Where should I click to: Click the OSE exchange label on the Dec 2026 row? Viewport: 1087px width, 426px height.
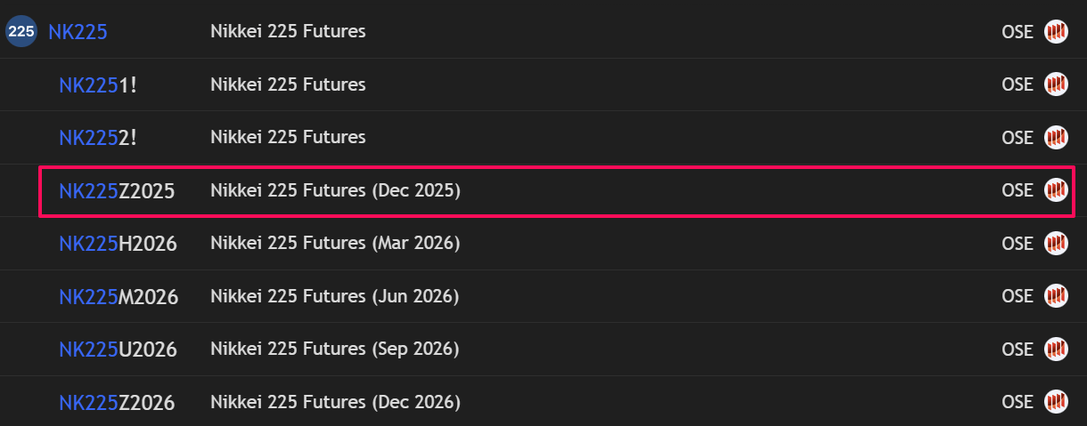[1017, 402]
